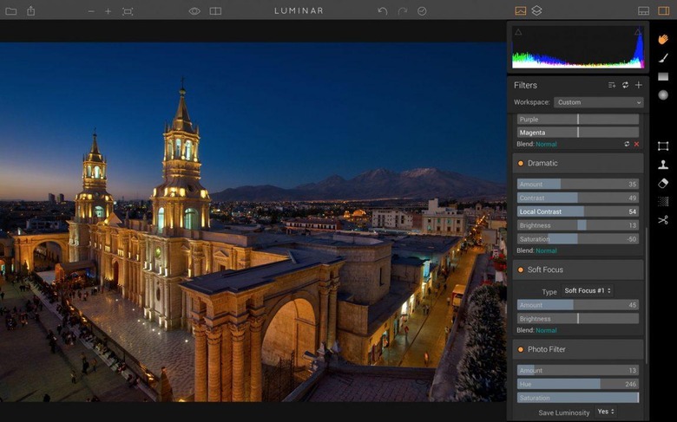
Task: Click the fit-to-screen icon
Action: (128, 11)
